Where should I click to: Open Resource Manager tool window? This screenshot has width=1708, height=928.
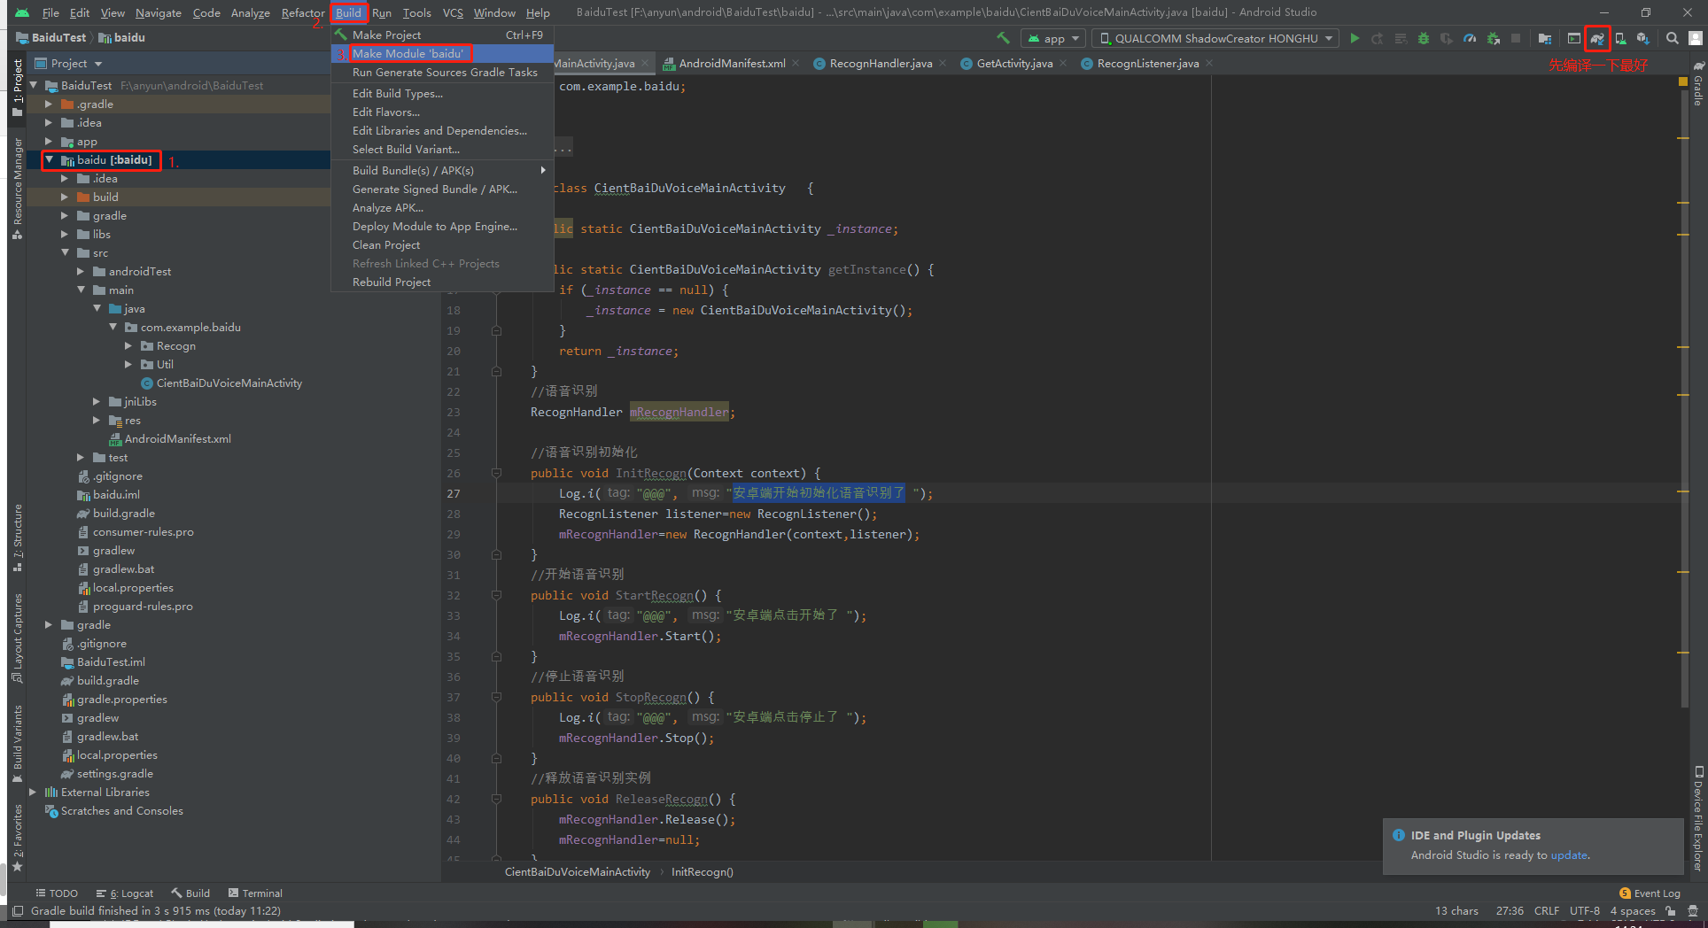click(x=17, y=188)
